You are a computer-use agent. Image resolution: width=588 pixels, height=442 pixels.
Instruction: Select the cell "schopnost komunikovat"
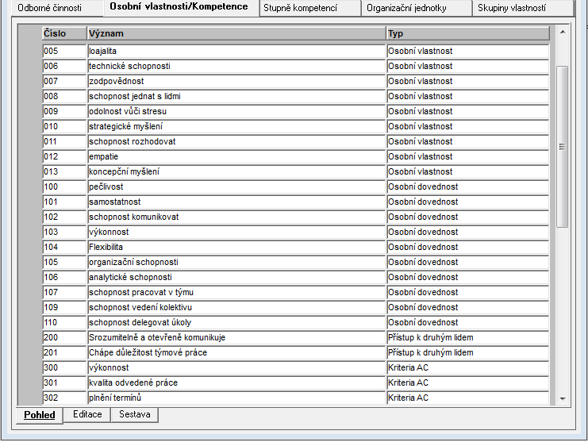coord(236,217)
